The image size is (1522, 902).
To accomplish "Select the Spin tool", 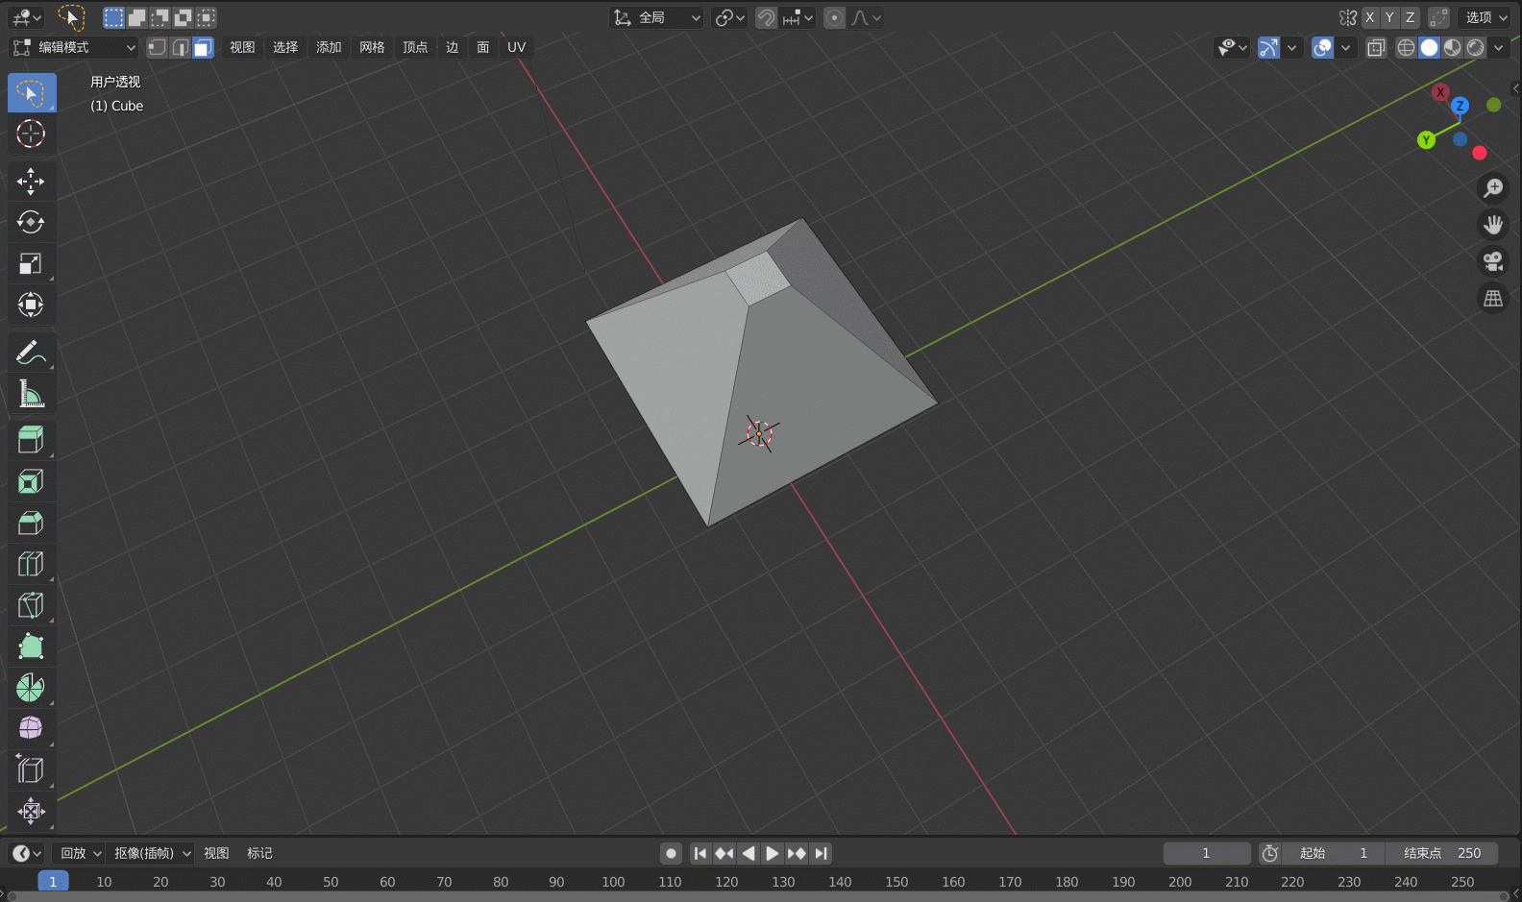I will tap(32, 688).
